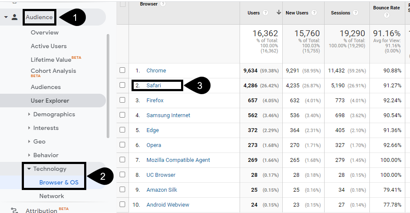Click the sidebar vertical scrollbar
Image resolution: width=410 pixels, height=213 pixels.
click(108, 85)
